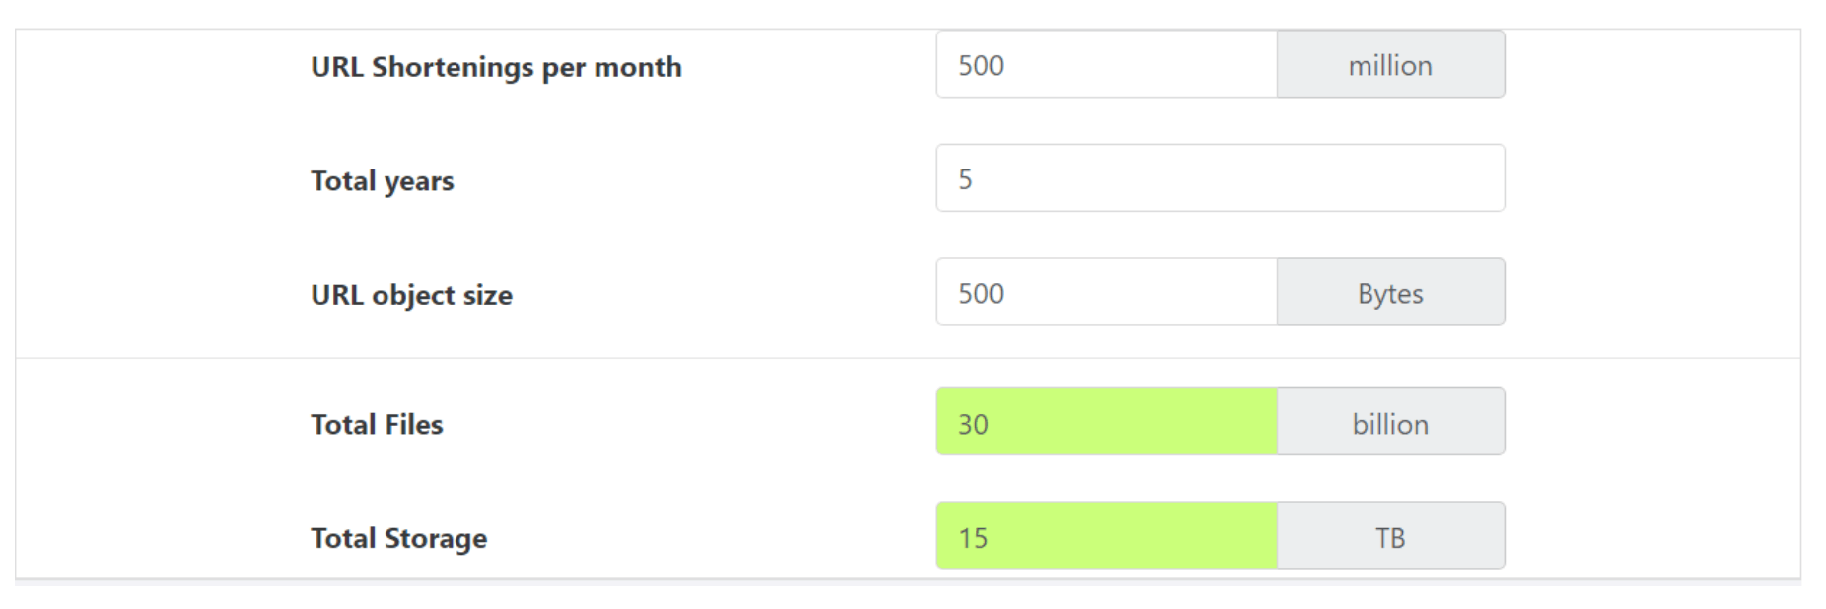Click the "million" unit addon
Image resolution: width=1826 pixels, height=609 pixels.
tap(1390, 65)
